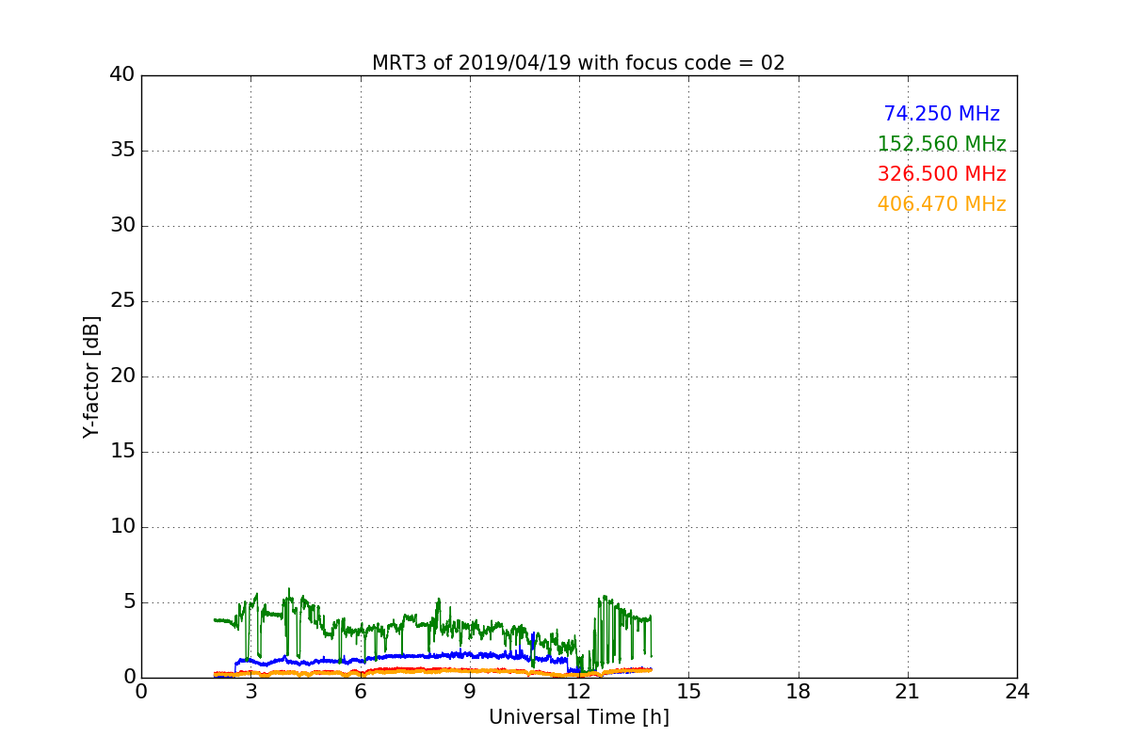Click y-axis tick label 10
This screenshot has width=1130, height=753.
122,527
